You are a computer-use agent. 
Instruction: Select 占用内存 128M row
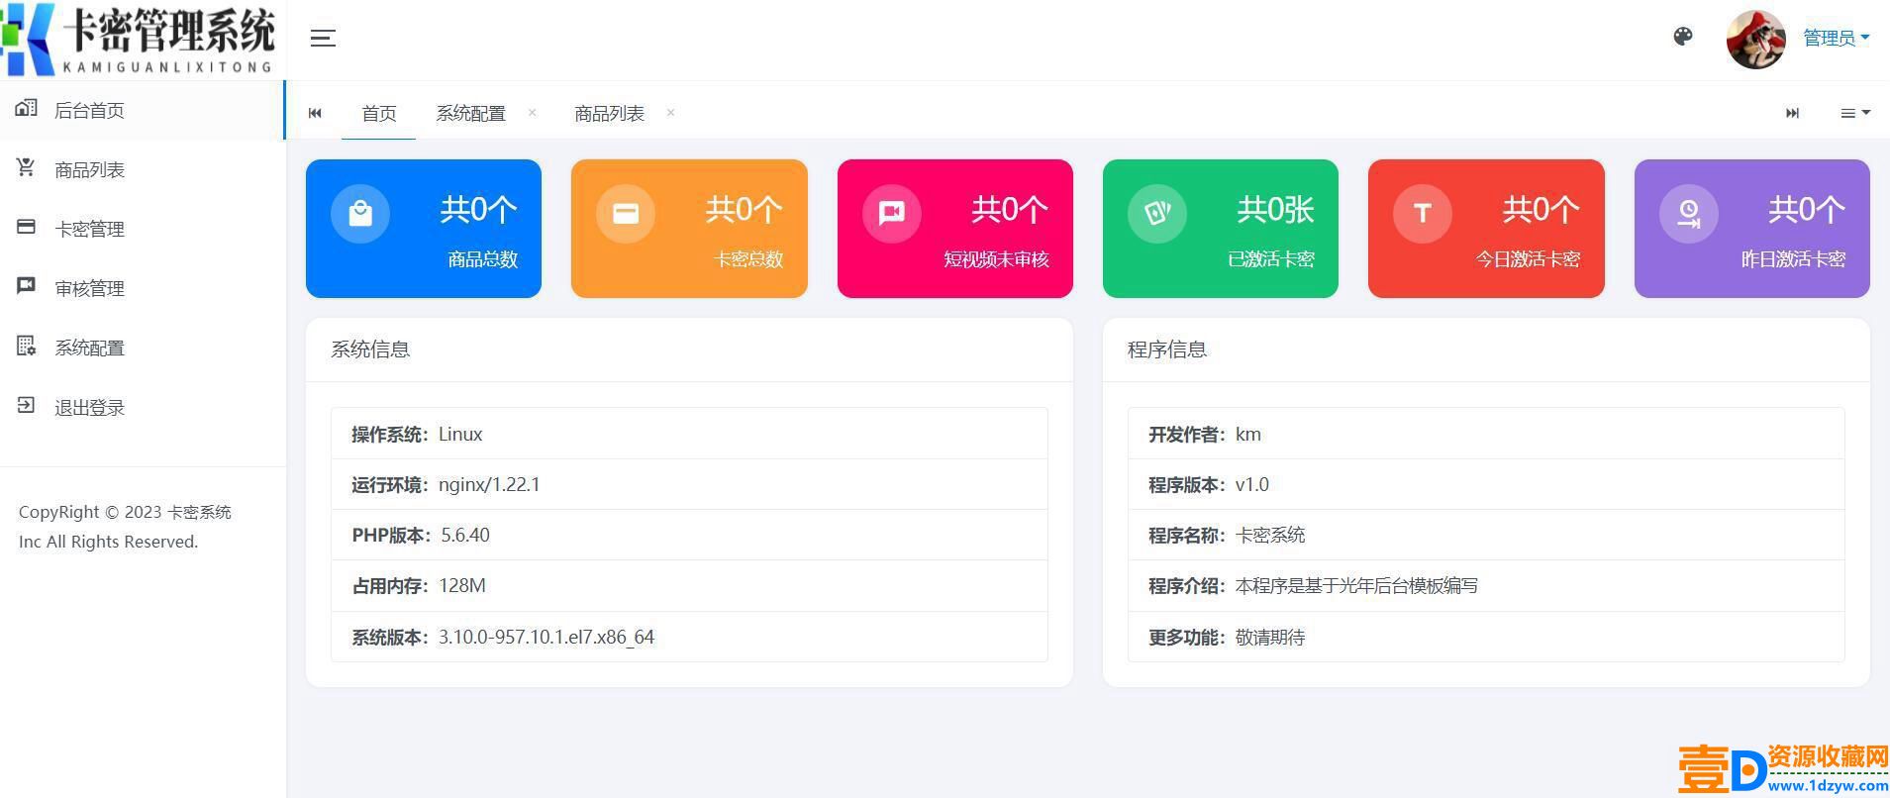(x=689, y=585)
